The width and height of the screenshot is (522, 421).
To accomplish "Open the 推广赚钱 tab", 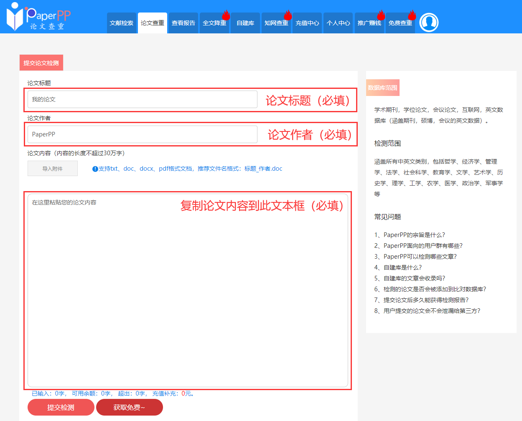I will pyautogui.click(x=369, y=23).
